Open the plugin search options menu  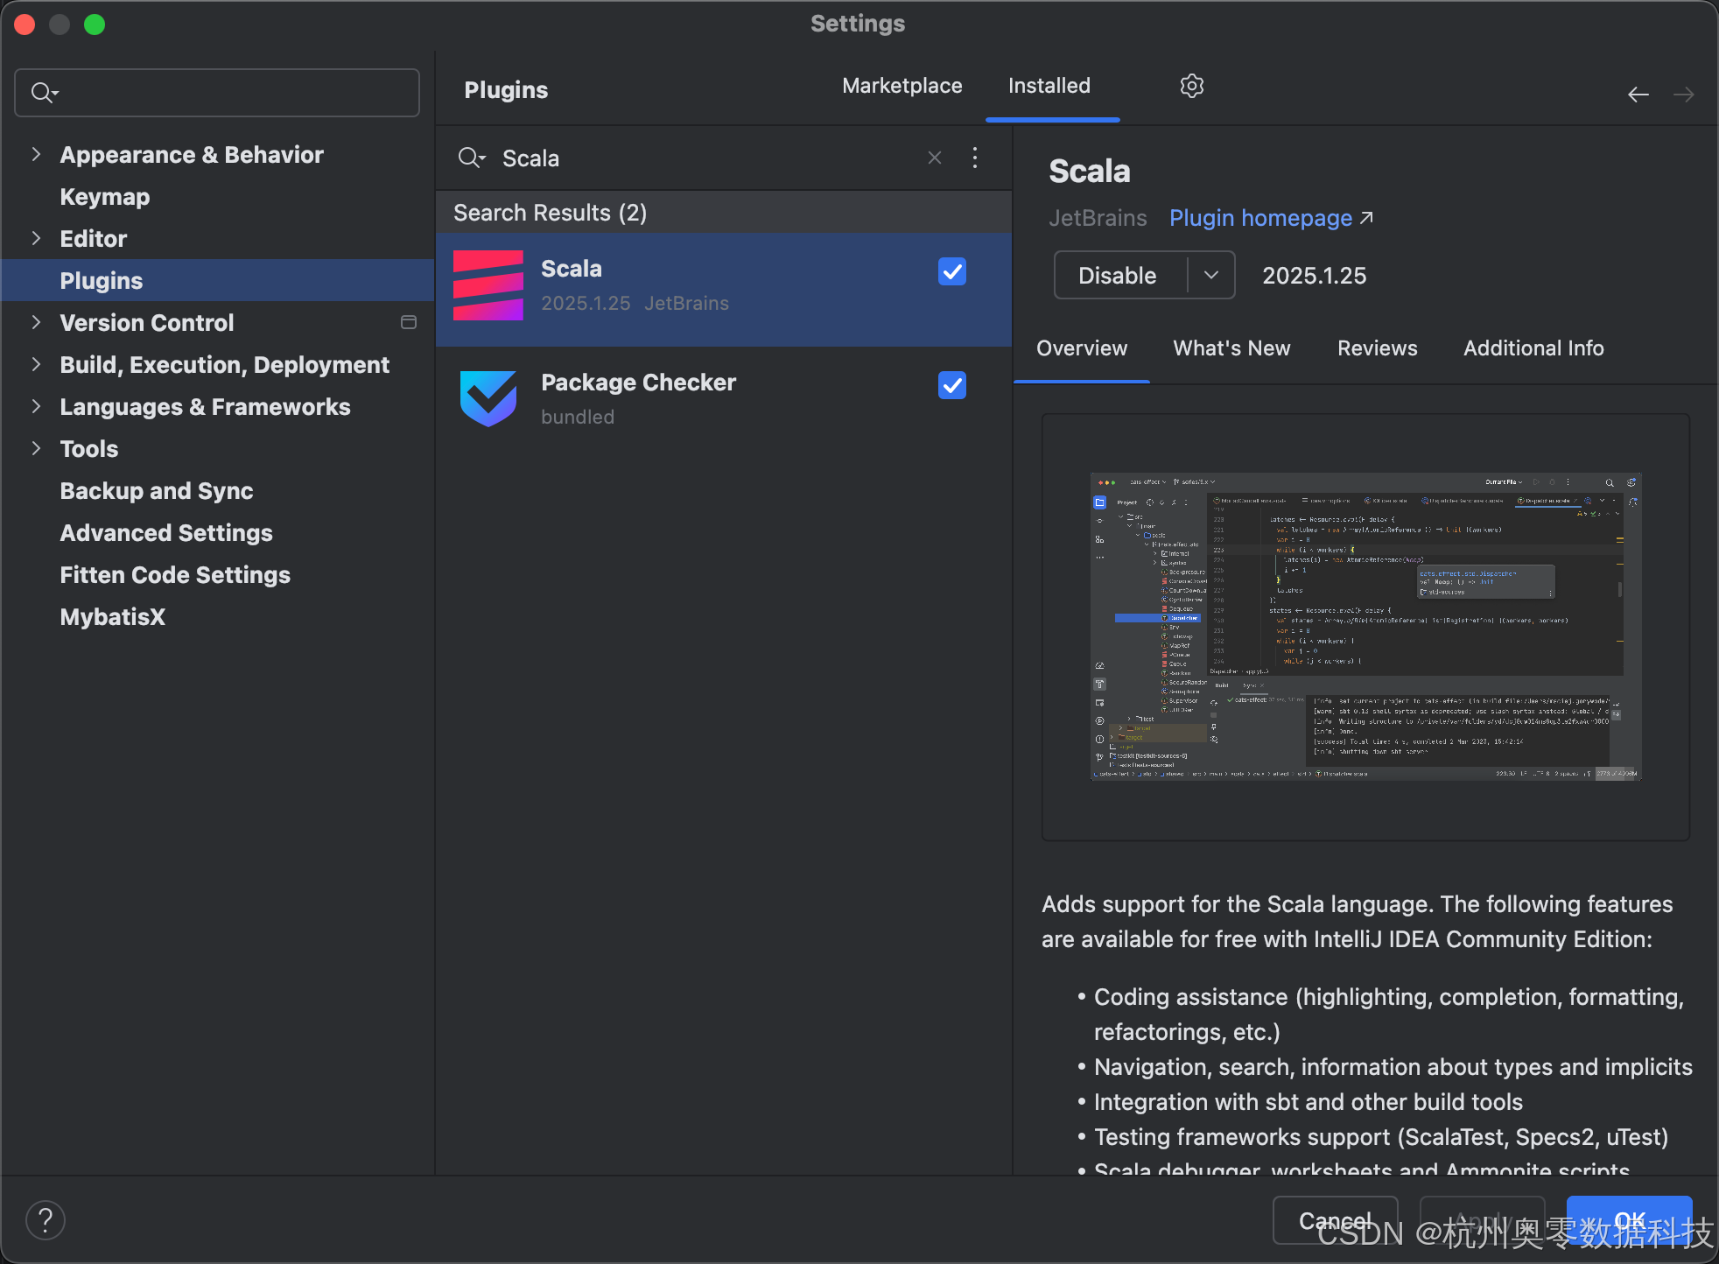coord(975,158)
